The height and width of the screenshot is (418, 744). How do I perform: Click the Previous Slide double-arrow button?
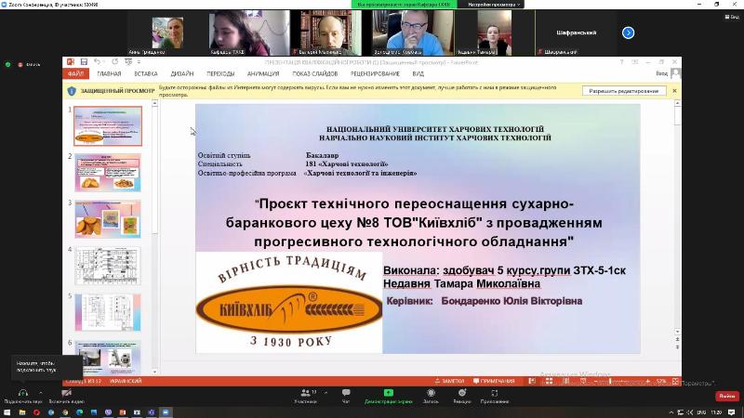[x=677, y=339]
